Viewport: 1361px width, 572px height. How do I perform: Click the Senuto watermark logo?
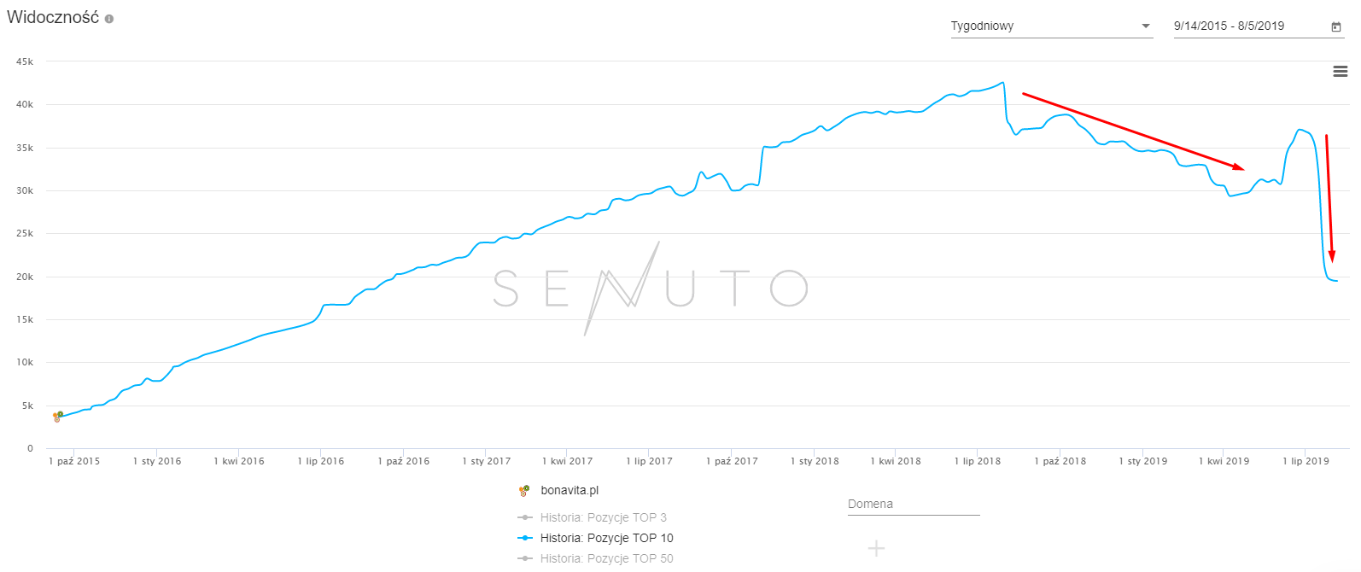tap(651, 288)
